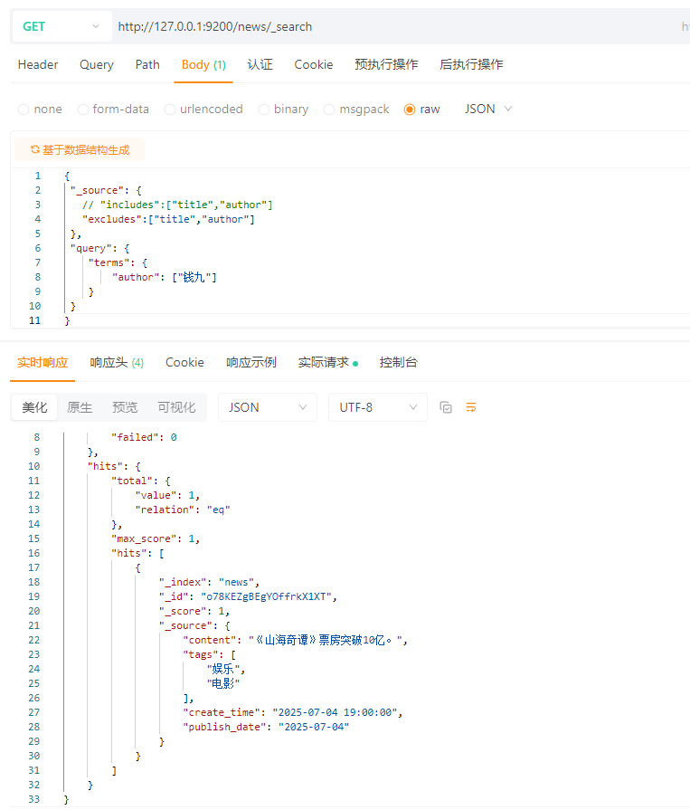Open the 实际请求 tab
This screenshot has width=690, height=810.
tap(327, 363)
